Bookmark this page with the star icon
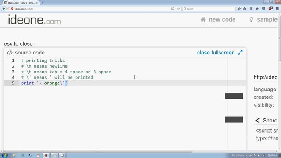Viewport: 281px width, 158px height. point(239,9)
